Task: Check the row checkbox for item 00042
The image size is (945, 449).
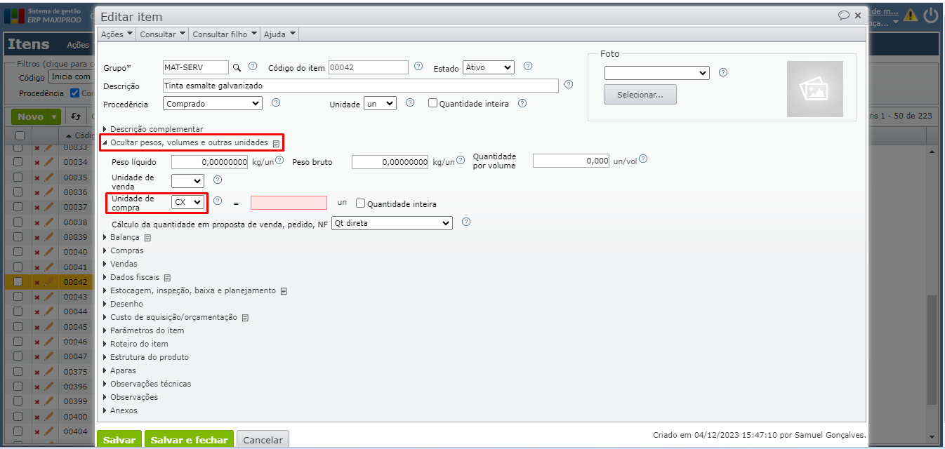Action: point(18,282)
